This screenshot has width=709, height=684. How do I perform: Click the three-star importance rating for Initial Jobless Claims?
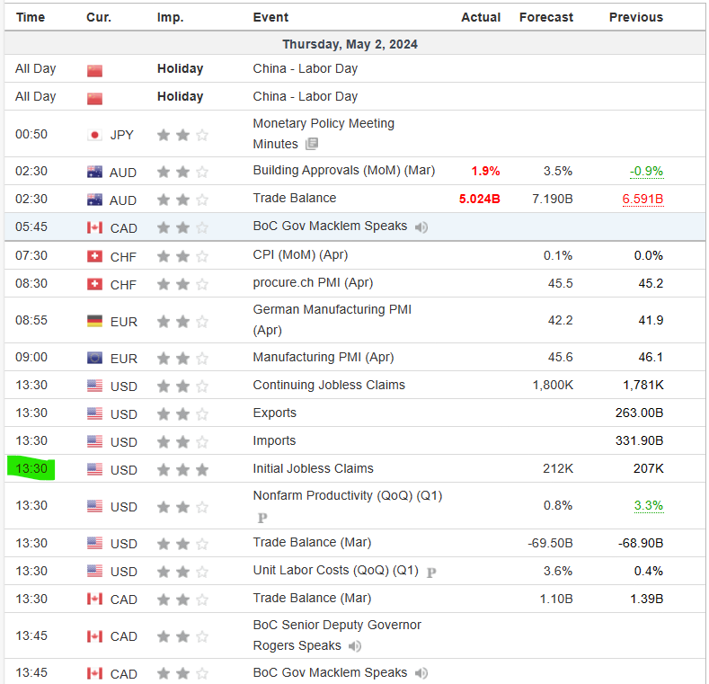182,469
